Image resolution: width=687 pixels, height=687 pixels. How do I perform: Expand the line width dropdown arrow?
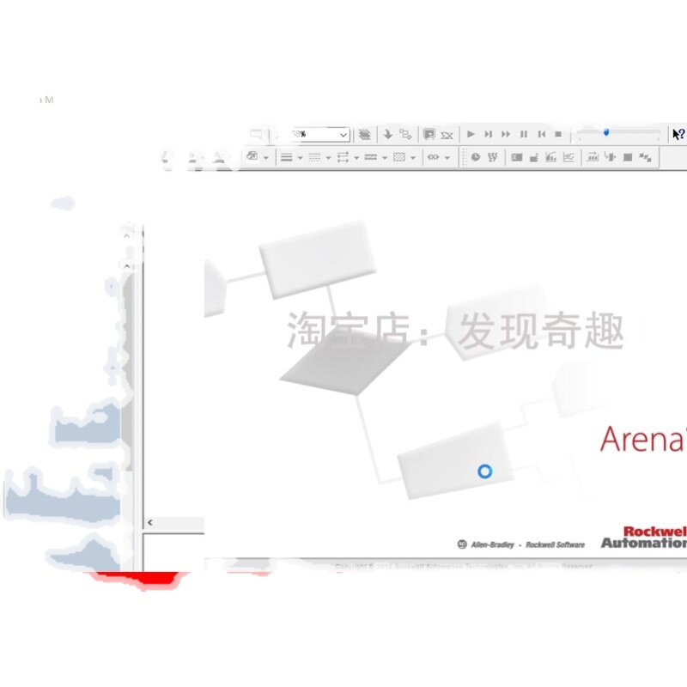click(x=301, y=158)
